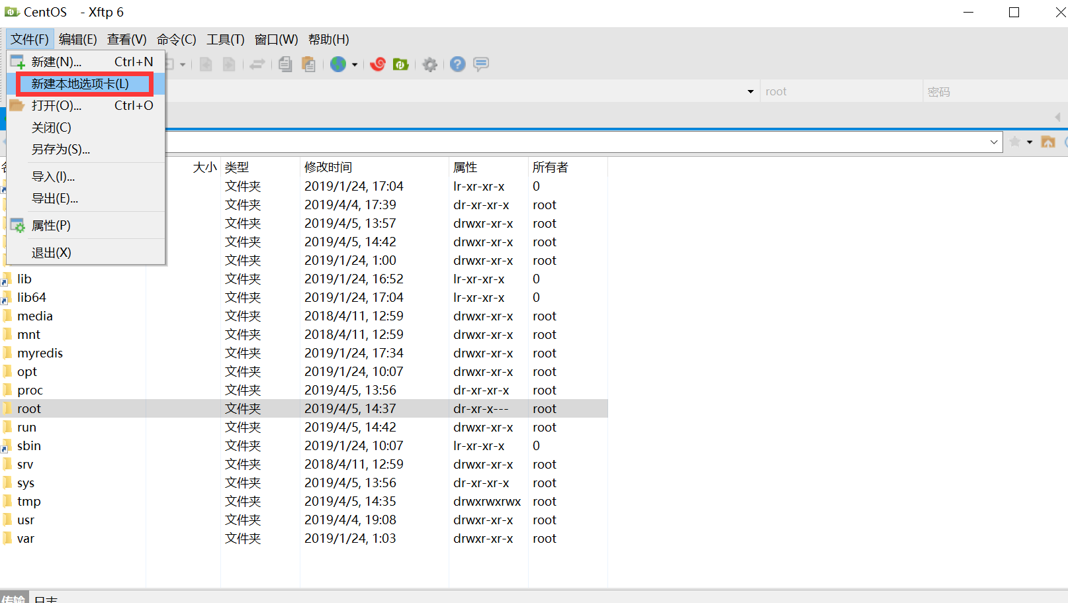The image size is (1068, 603).
Task: Click the grayed page-with-right-arrow toolbar icon
Action: point(229,64)
